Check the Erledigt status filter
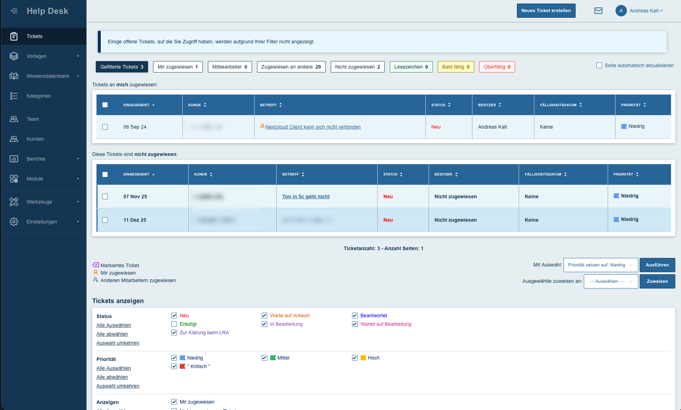The width and height of the screenshot is (681, 410). pyautogui.click(x=174, y=324)
